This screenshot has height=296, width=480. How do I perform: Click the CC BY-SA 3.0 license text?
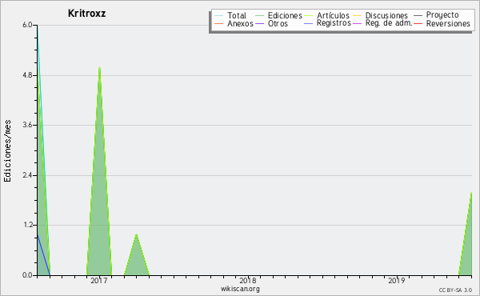(x=455, y=290)
